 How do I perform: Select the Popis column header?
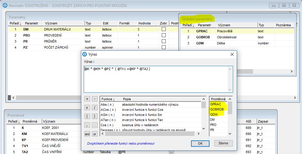coord(161,99)
